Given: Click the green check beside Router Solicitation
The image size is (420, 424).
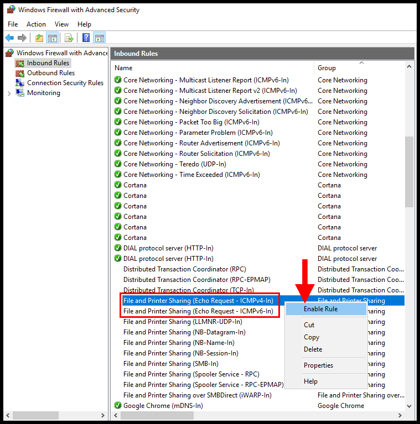Looking at the screenshot, I should pos(118,153).
